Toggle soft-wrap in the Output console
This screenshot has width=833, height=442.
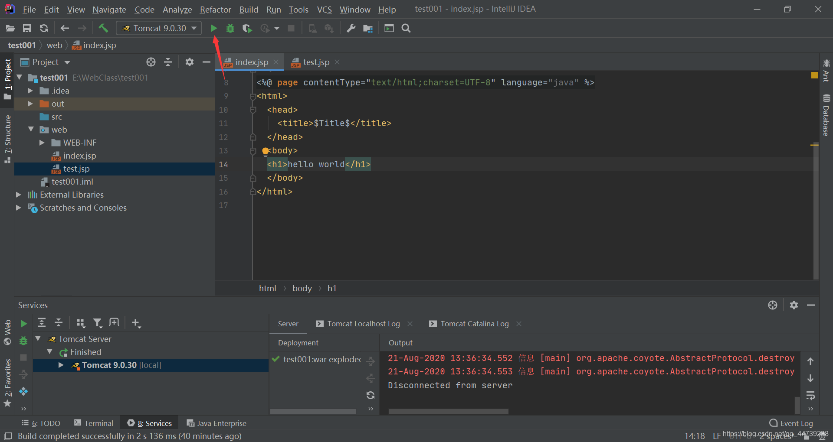click(x=810, y=395)
